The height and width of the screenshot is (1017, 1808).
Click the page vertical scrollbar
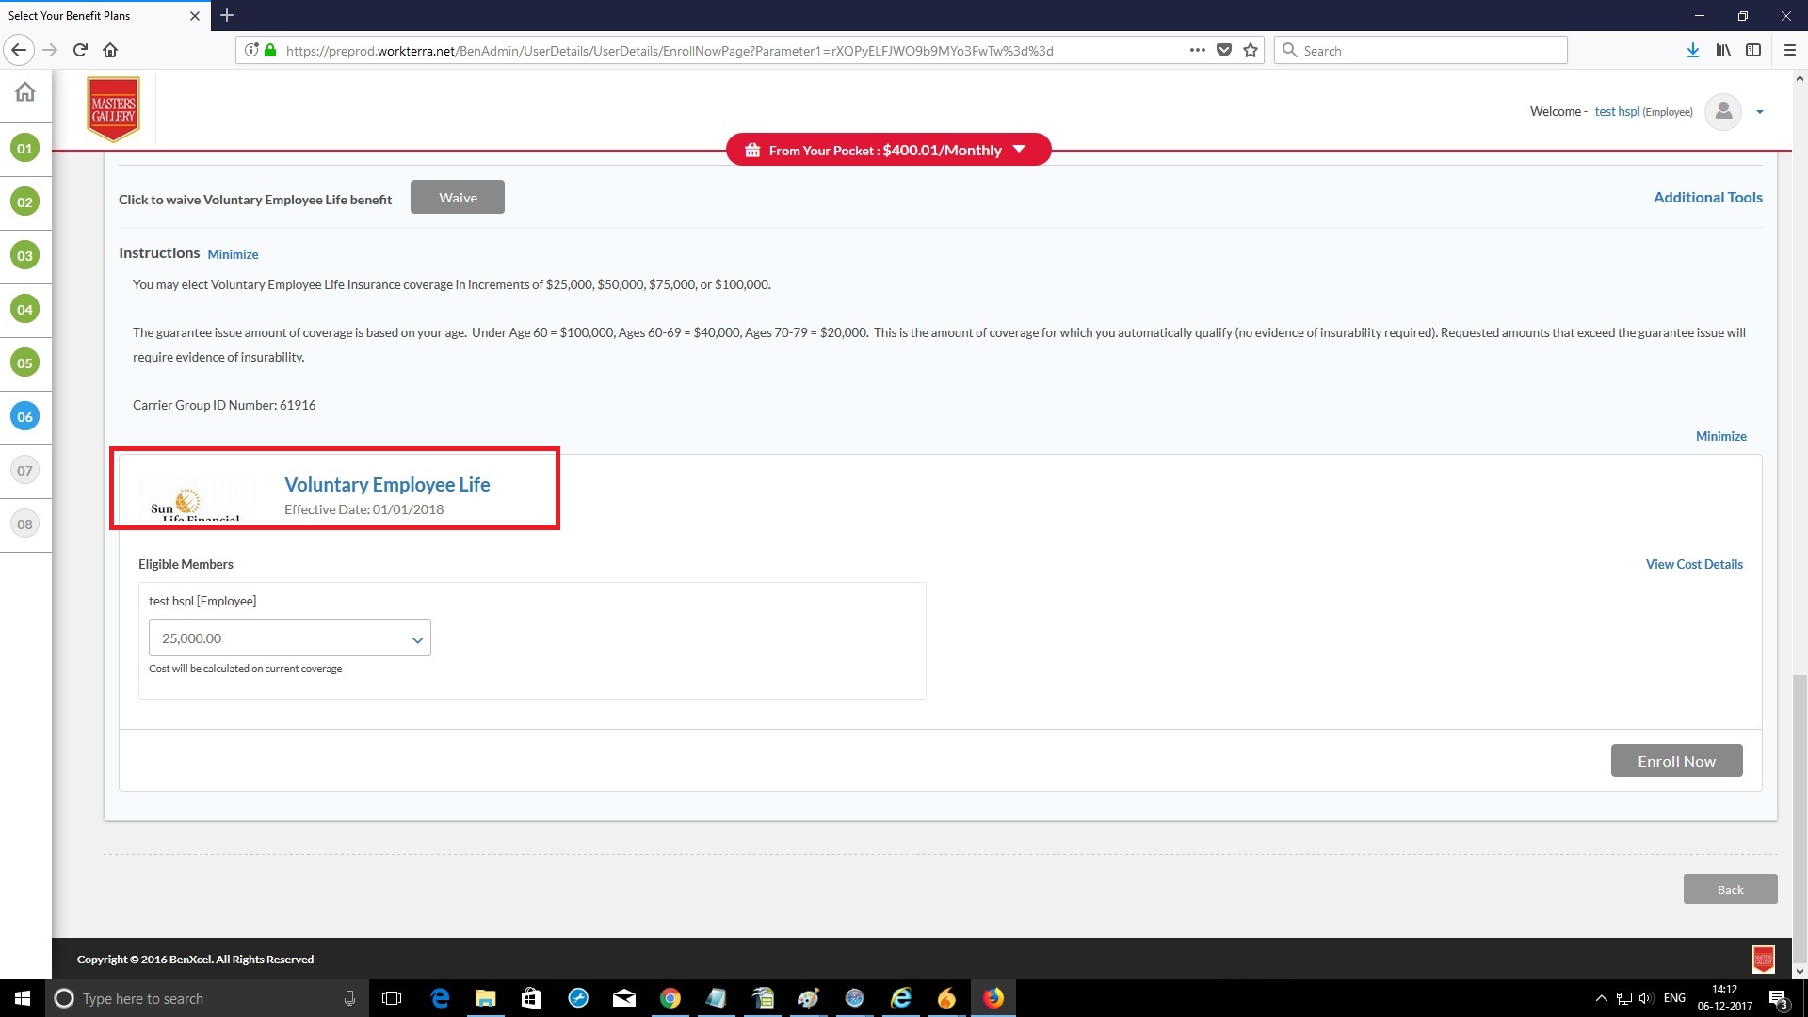tap(1799, 819)
